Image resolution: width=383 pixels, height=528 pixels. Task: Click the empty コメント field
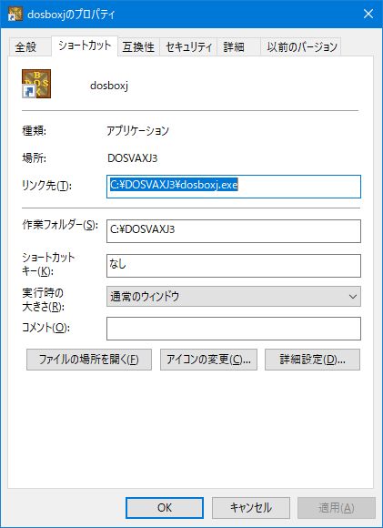[234, 329]
